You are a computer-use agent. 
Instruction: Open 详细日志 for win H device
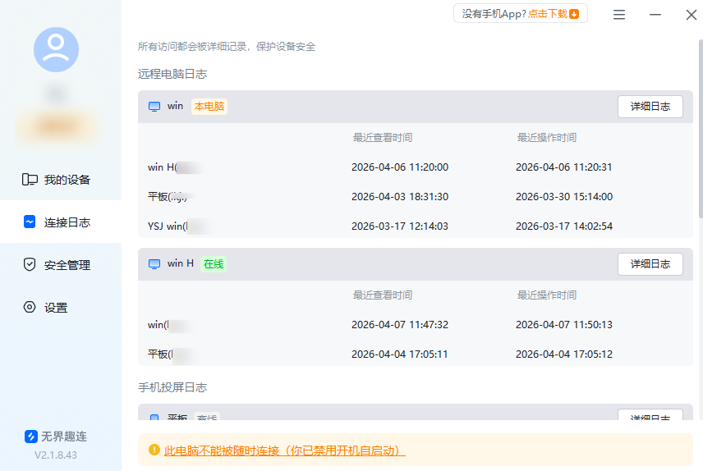[x=650, y=264]
